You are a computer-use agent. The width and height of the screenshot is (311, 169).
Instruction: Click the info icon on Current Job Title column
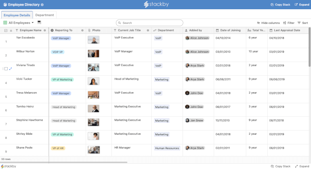click(148, 30)
